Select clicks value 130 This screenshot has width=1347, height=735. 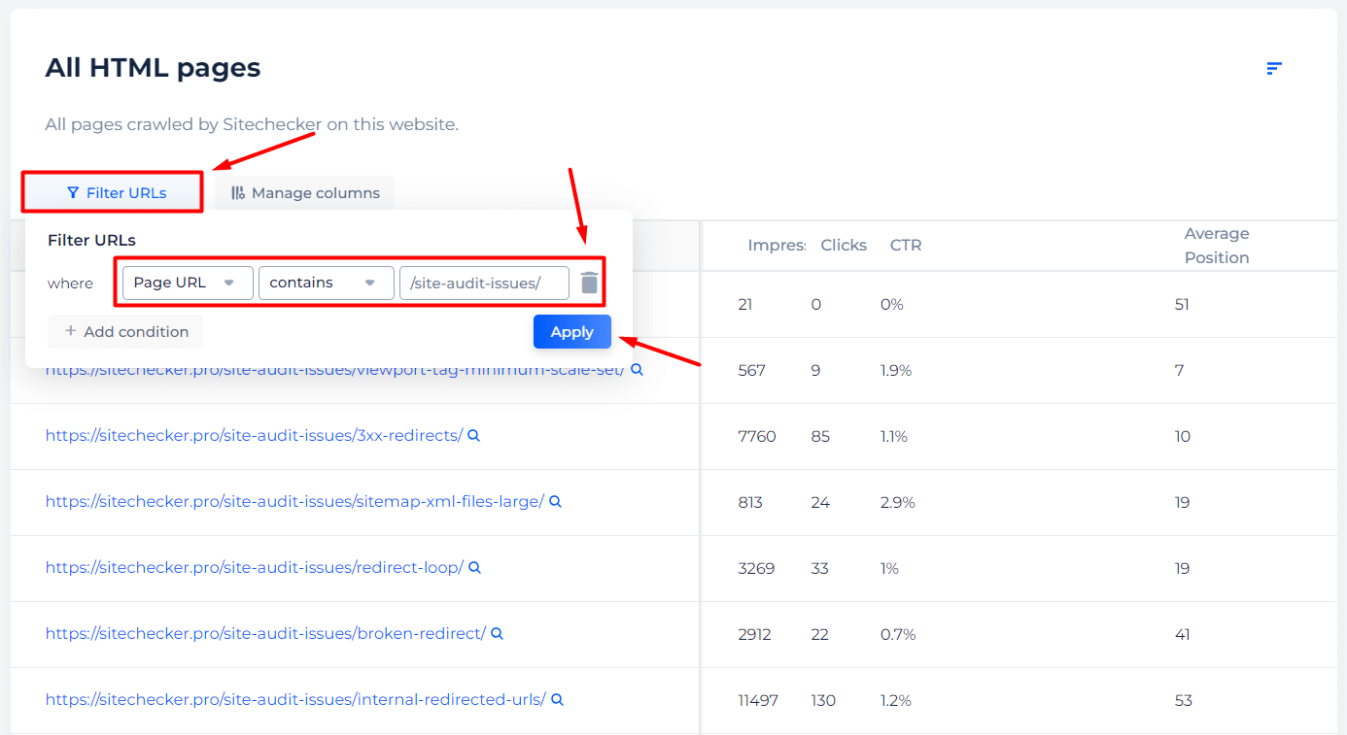[823, 700]
